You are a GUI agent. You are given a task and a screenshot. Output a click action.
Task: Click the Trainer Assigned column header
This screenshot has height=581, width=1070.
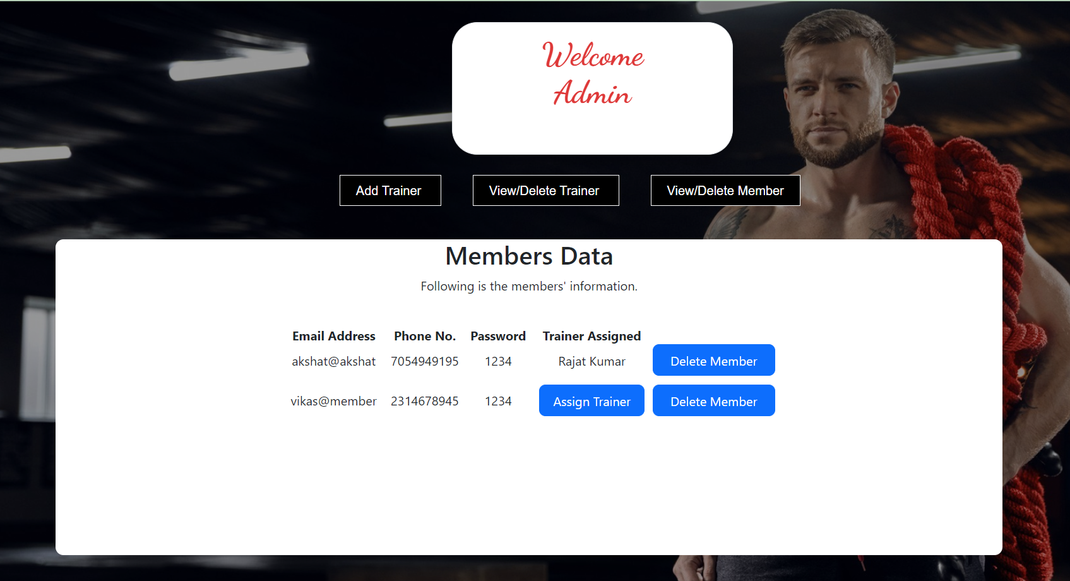point(591,336)
